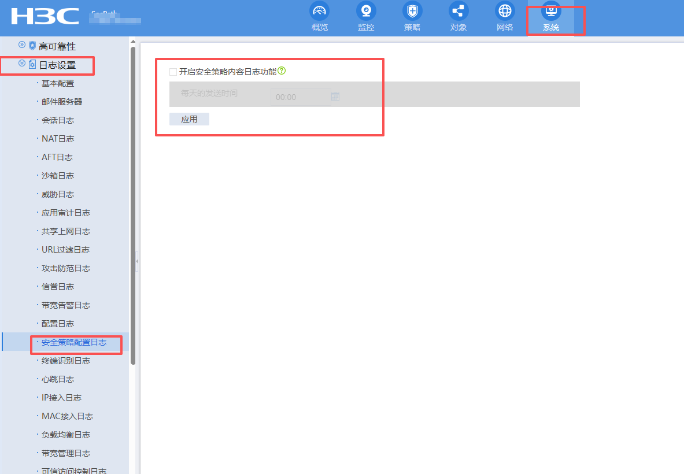The width and height of the screenshot is (684, 474).
Task: Open the 对象 objects icon
Action: [459, 11]
